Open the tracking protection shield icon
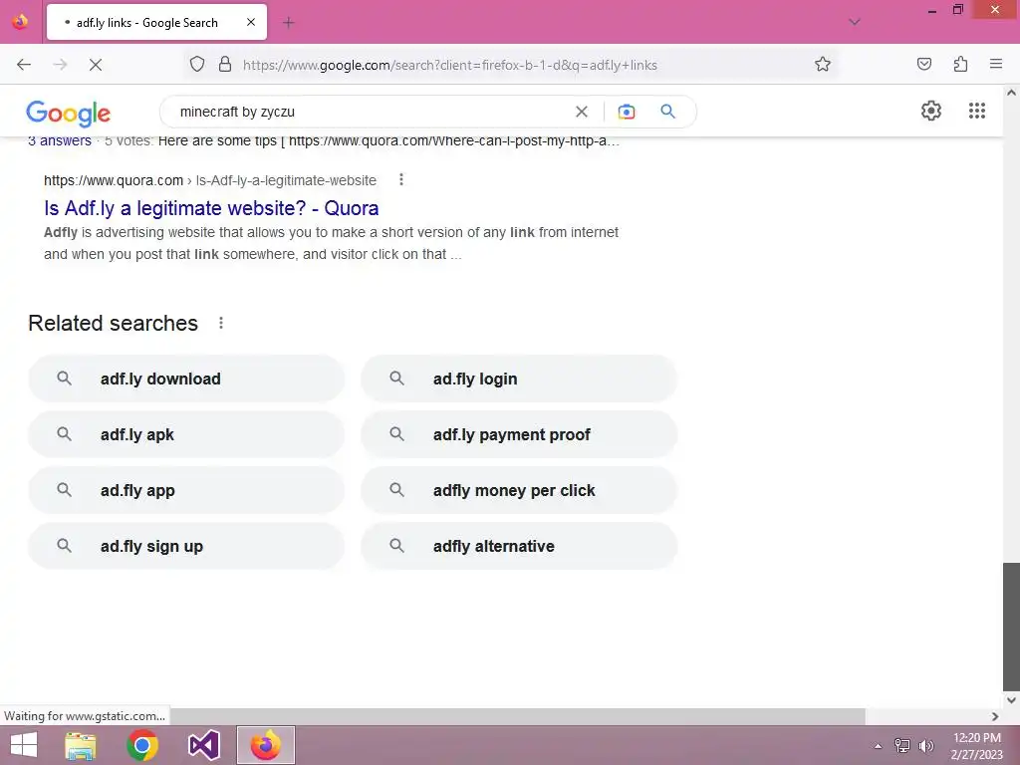 [x=197, y=64]
